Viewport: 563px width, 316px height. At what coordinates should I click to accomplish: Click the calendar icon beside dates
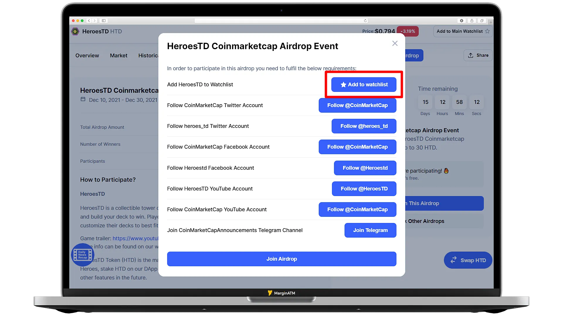point(83,99)
